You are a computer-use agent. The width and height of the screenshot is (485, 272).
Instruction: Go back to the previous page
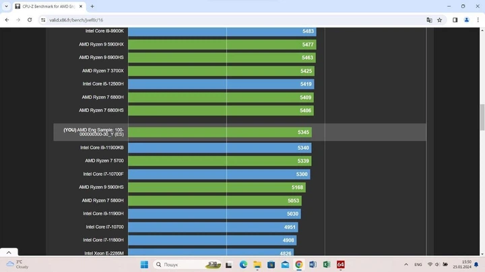7,20
